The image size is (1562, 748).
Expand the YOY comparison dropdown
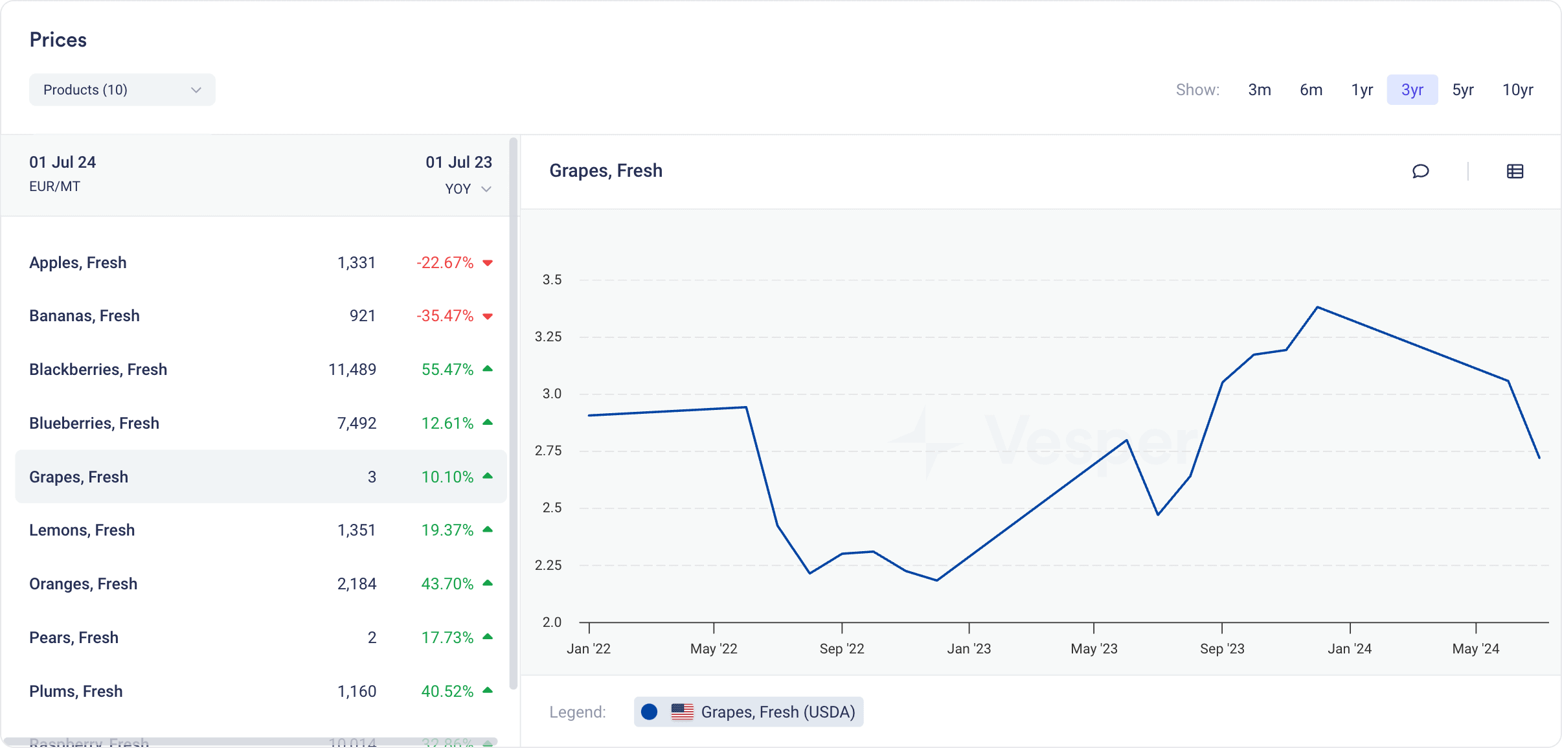click(468, 189)
